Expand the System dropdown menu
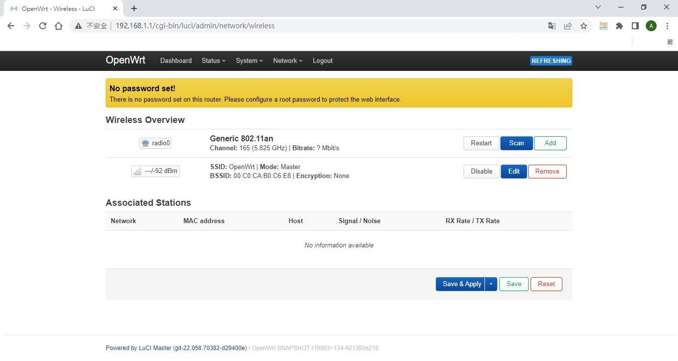This screenshot has width=678, height=361. pos(249,61)
